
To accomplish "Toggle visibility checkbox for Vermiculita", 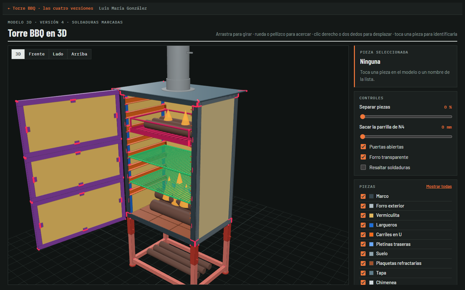I will pos(363,215).
